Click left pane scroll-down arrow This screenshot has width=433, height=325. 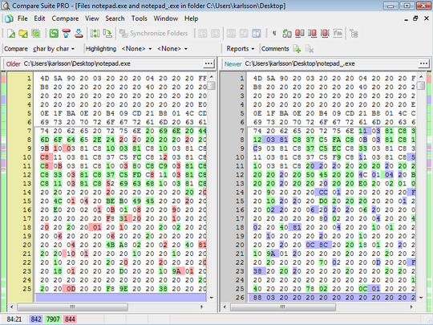pos(212,298)
